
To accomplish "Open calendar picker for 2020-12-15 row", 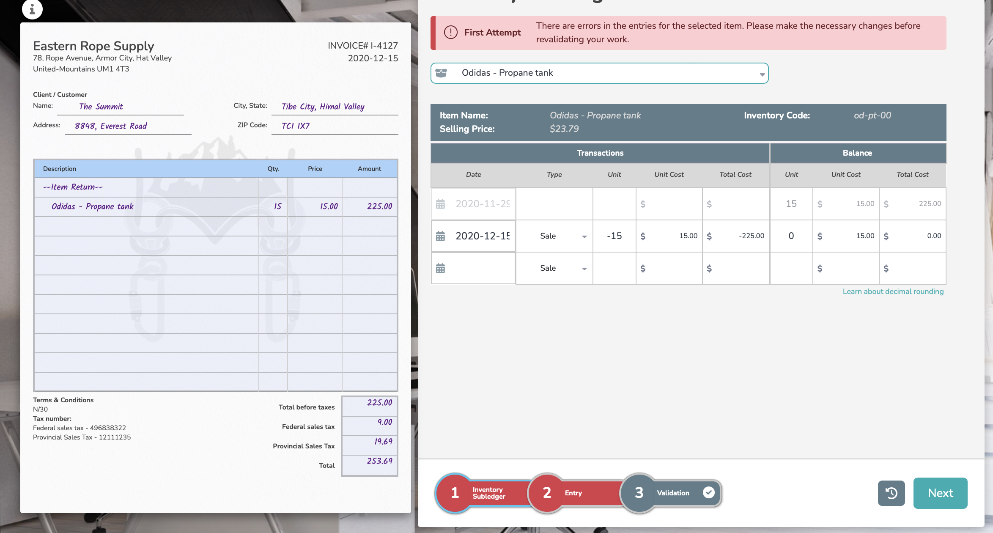I will 440,236.
